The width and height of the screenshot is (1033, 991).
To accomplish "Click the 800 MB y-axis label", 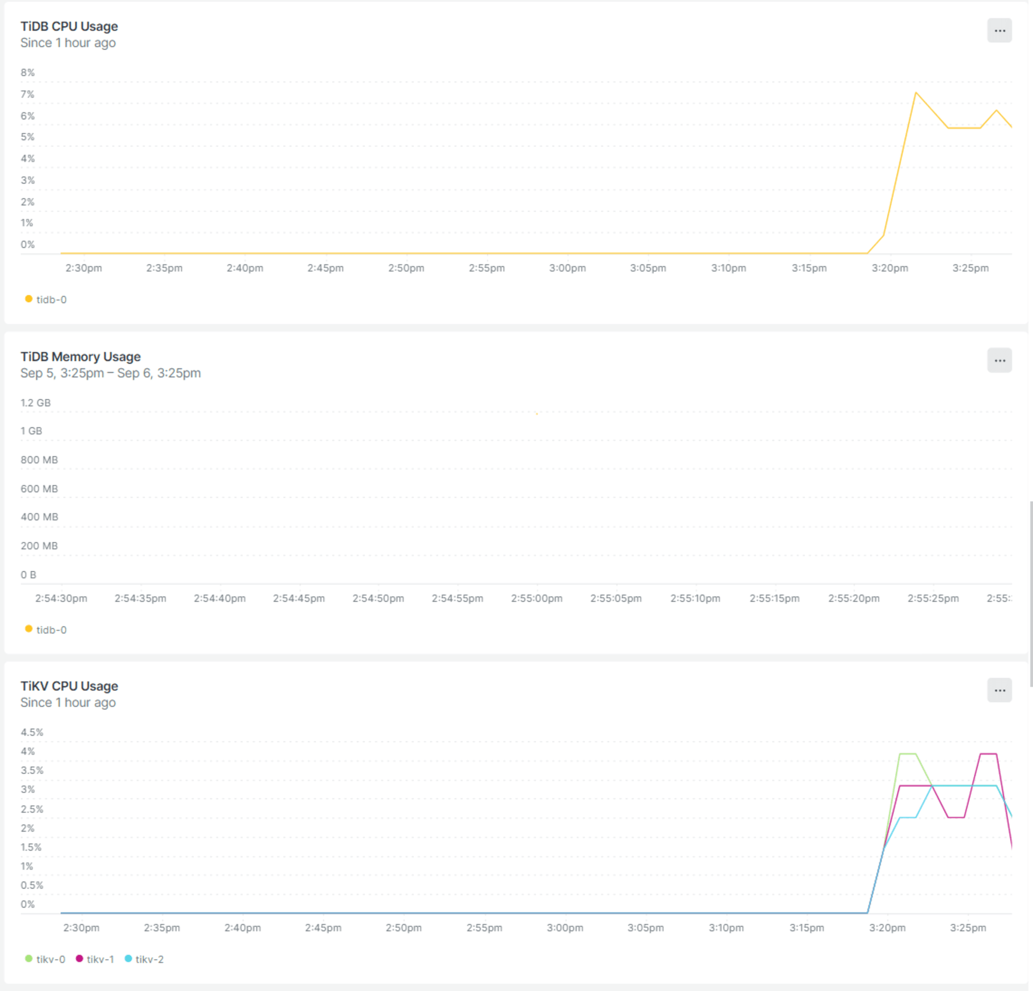I will pos(39,460).
